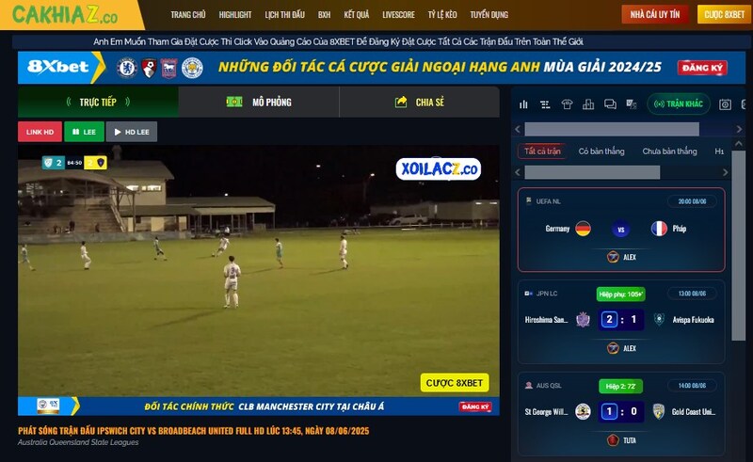Click the XOILACZ.co badge on video
The height and width of the screenshot is (462, 753).
(438, 169)
